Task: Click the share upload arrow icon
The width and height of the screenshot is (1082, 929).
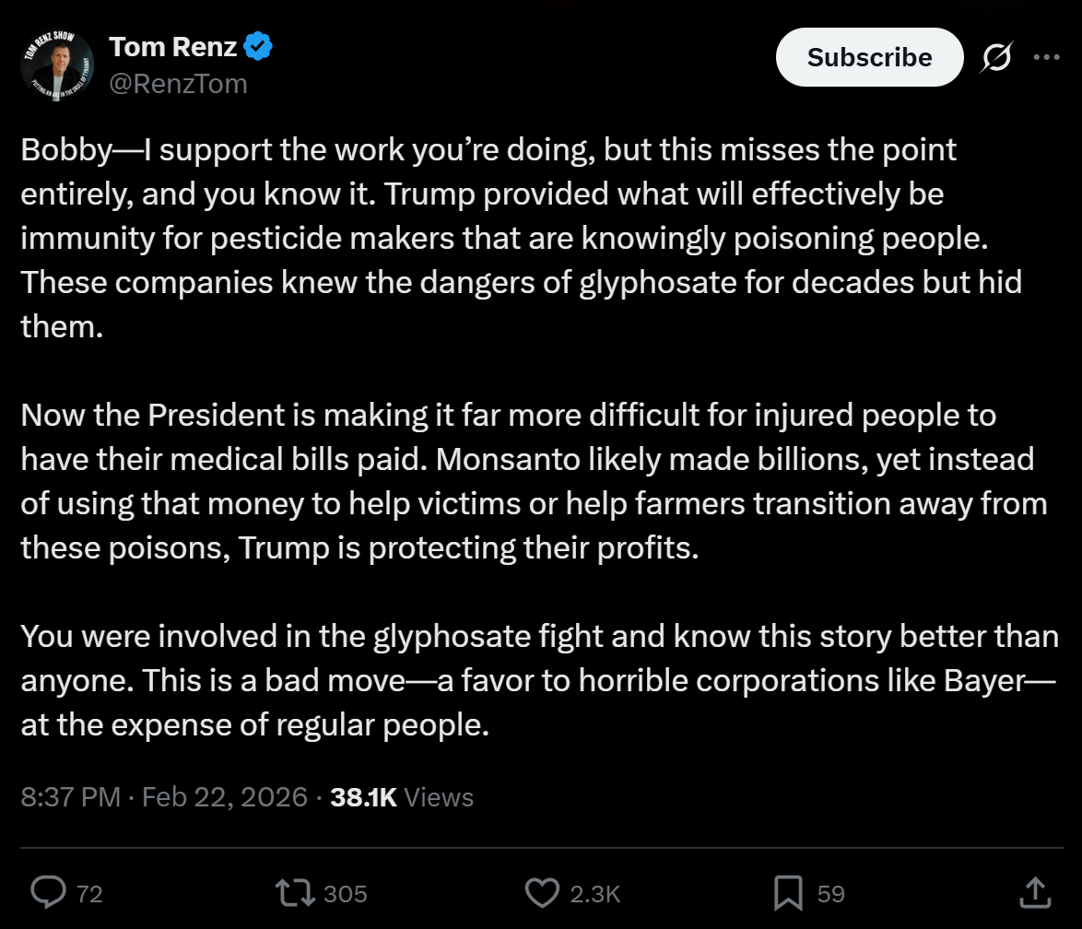Action: (x=1035, y=892)
